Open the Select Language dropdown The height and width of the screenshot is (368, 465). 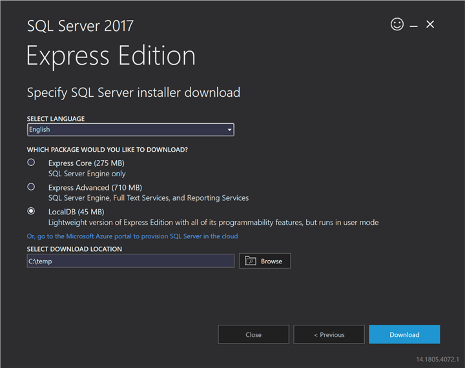[x=130, y=130]
